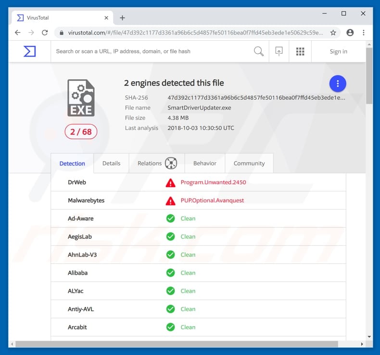
Task: Click the browser address bar URL
Action: pyautogui.click(x=195, y=33)
